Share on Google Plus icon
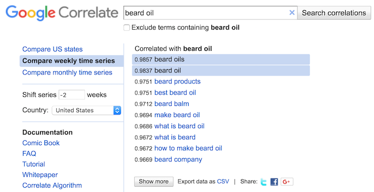This screenshot has width=374, height=192. point(287,182)
